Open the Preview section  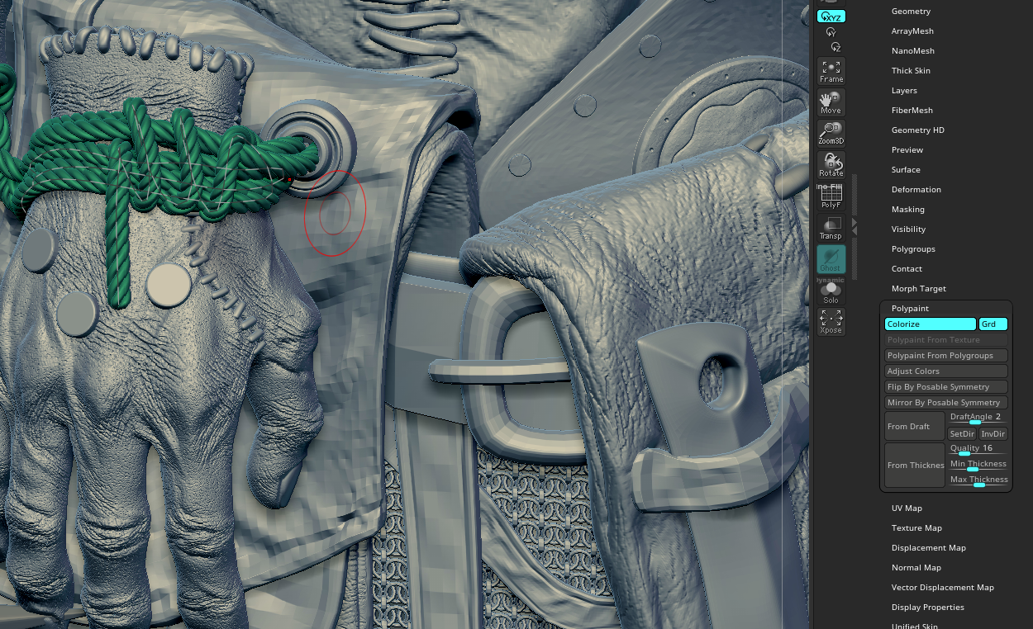click(907, 150)
